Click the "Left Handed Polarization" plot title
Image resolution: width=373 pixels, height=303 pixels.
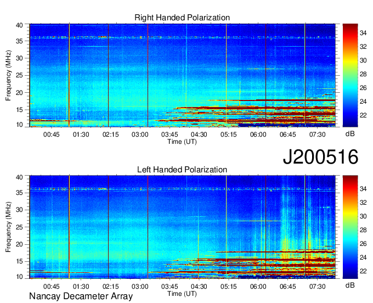click(182, 170)
